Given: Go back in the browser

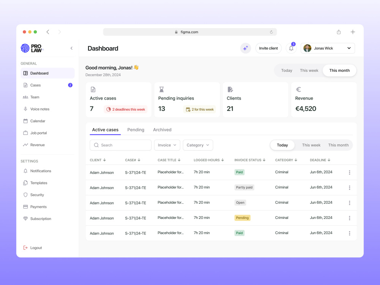Looking at the screenshot, I should point(48,32).
